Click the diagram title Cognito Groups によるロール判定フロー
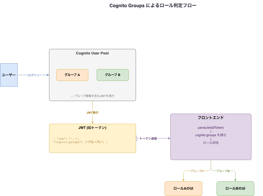The image size is (263, 196). (153, 5)
